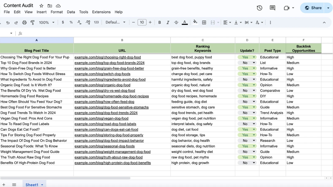
Task: Redo the last action
Action: coord(16,22)
